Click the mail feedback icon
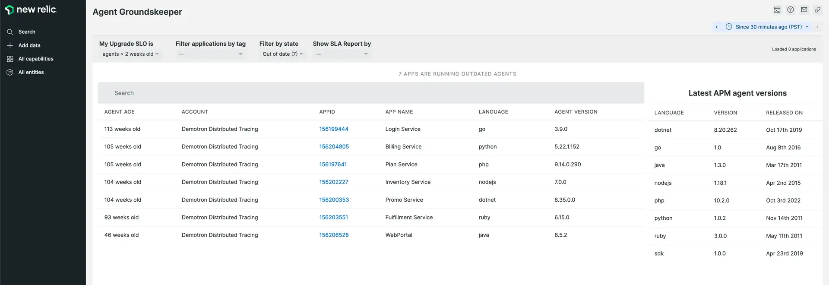829x285 pixels. coord(804,10)
